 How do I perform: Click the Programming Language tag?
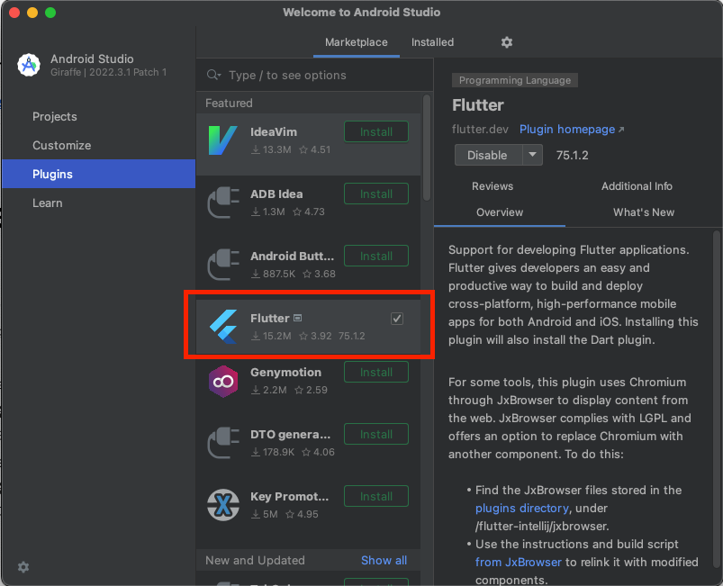pos(515,80)
